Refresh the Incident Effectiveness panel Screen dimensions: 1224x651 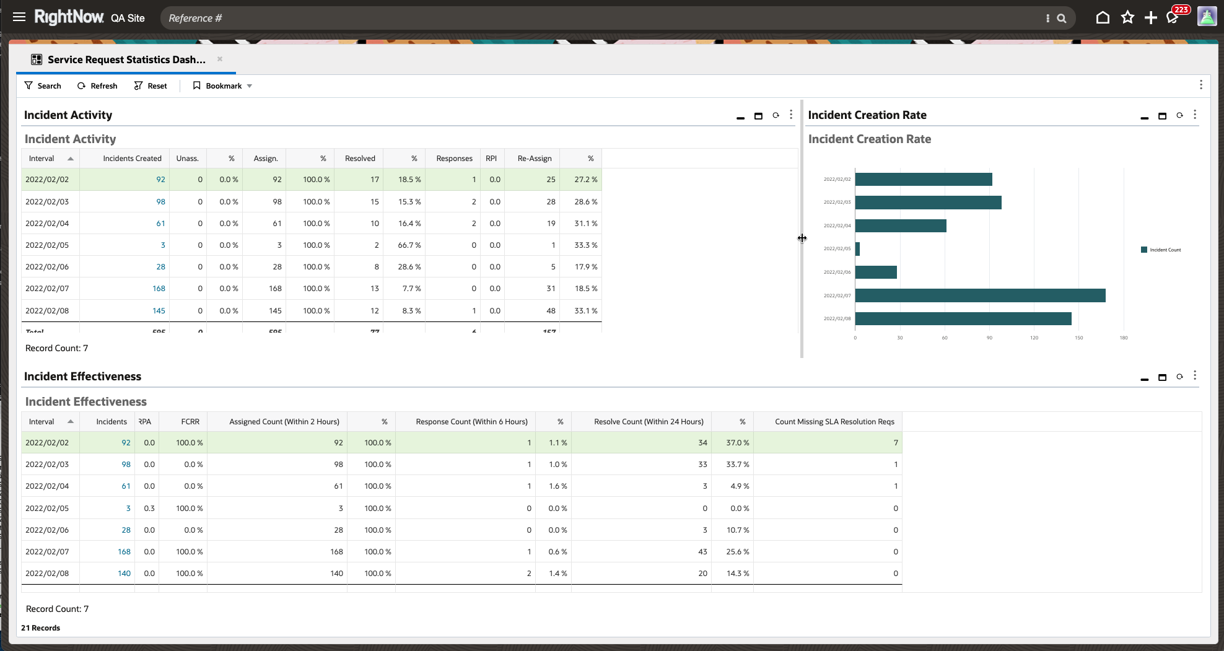(x=1179, y=377)
